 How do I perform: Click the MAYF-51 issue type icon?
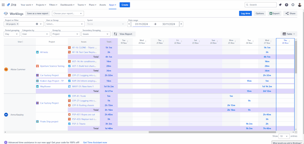click(69, 86)
